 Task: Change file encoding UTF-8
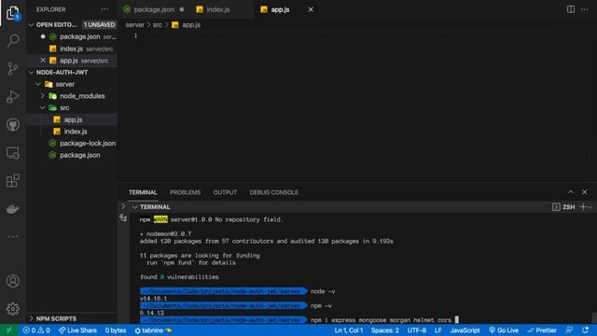(417, 330)
